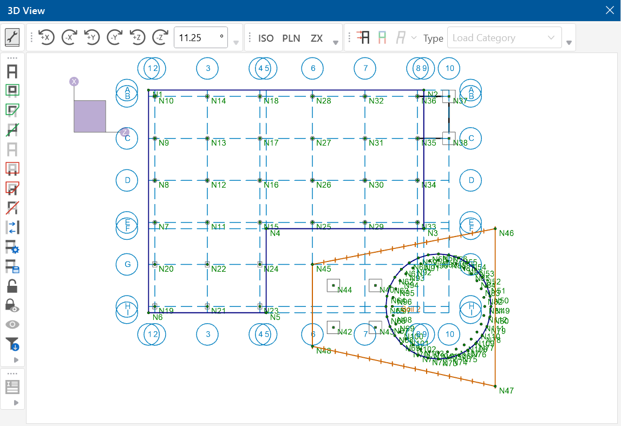Switch to the ZX view
The width and height of the screenshot is (621, 426).
[317, 38]
